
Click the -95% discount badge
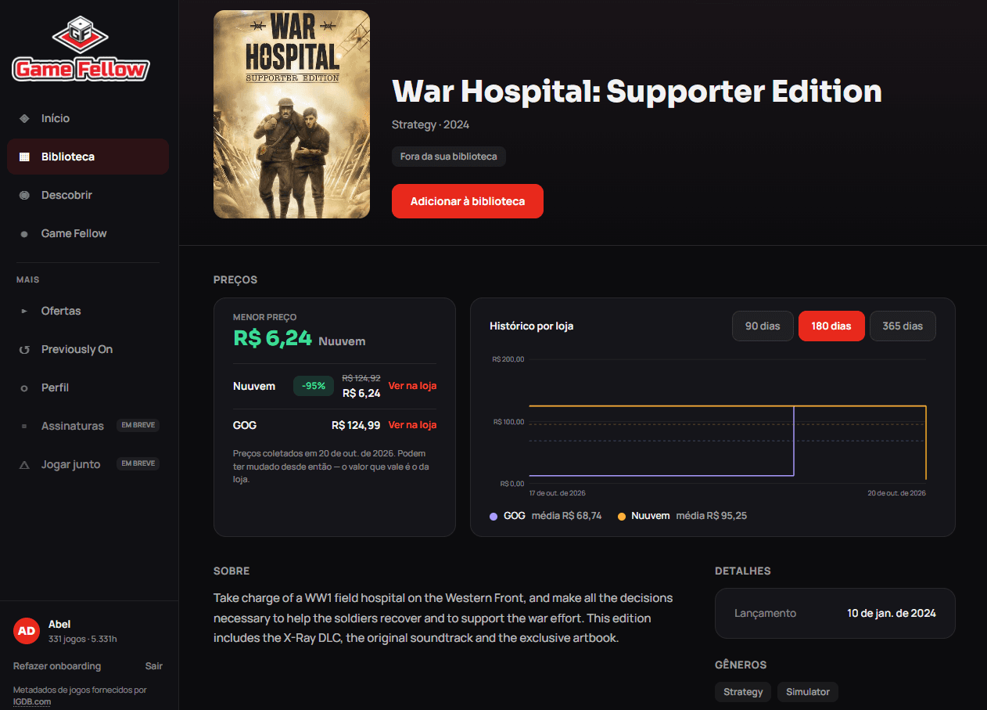(x=314, y=386)
